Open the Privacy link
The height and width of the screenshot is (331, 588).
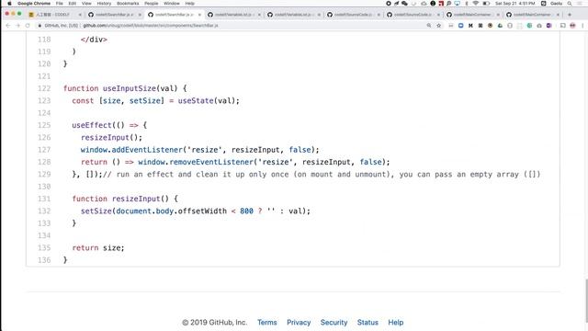[x=299, y=323]
